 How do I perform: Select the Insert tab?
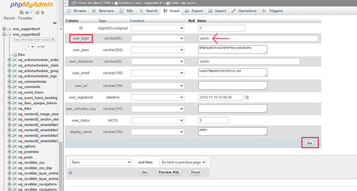(171, 11)
